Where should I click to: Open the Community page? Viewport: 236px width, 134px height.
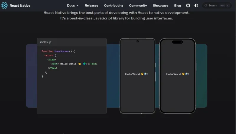[x=138, y=6]
